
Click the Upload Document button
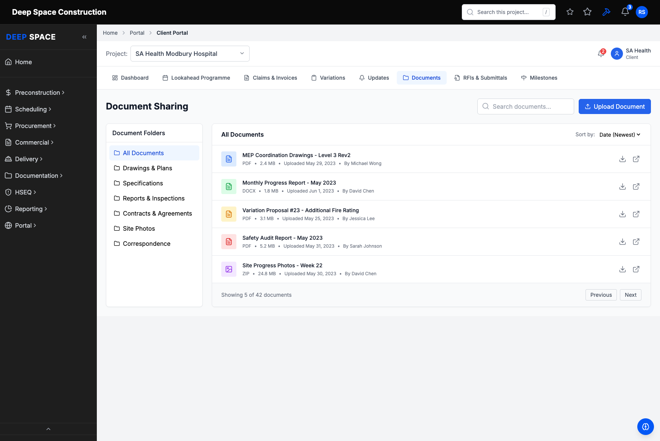pyautogui.click(x=615, y=106)
